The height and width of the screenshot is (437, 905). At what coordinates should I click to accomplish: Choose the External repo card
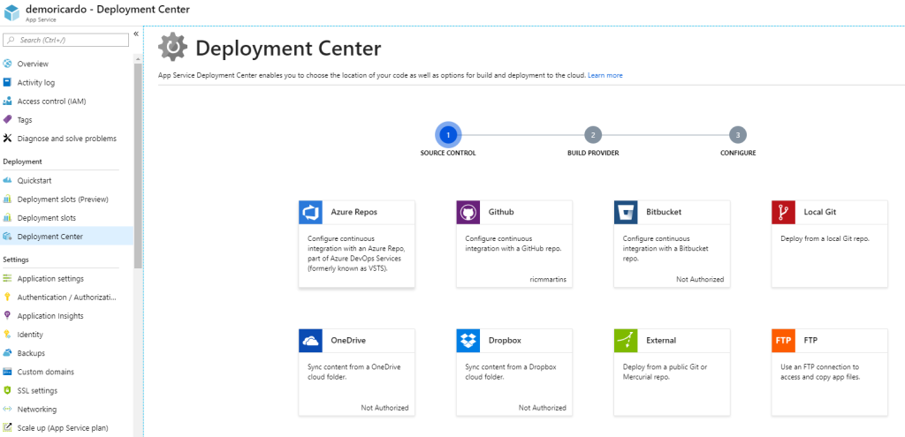pyautogui.click(x=672, y=373)
